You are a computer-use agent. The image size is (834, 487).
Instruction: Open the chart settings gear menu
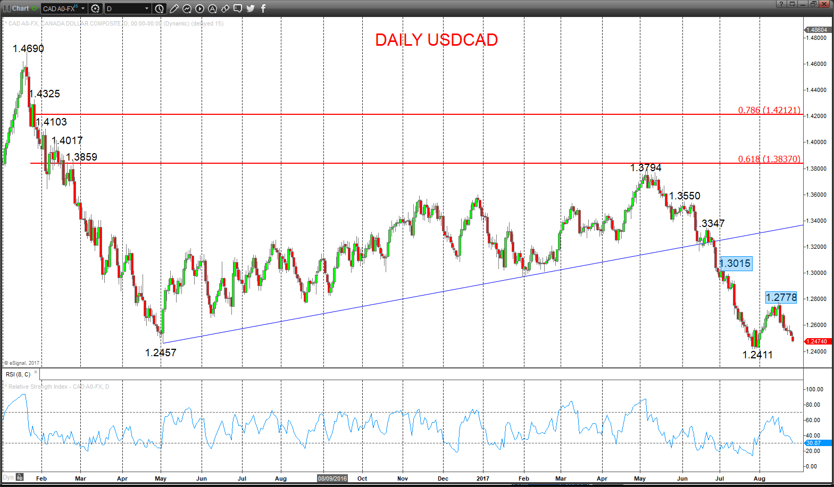[96, 9]
